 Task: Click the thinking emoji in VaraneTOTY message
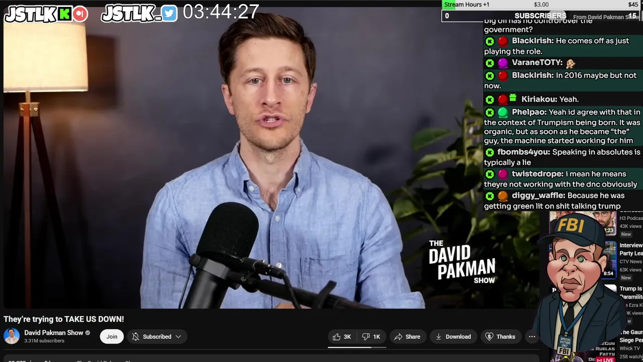point(570,63)
